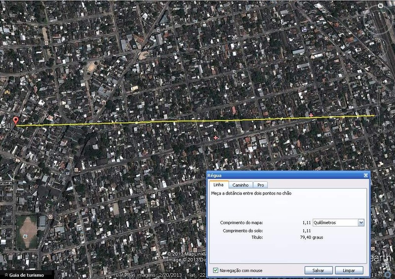
Task: Select the Comprimento do solo value 1,11
Action: (x=307, y=231)
